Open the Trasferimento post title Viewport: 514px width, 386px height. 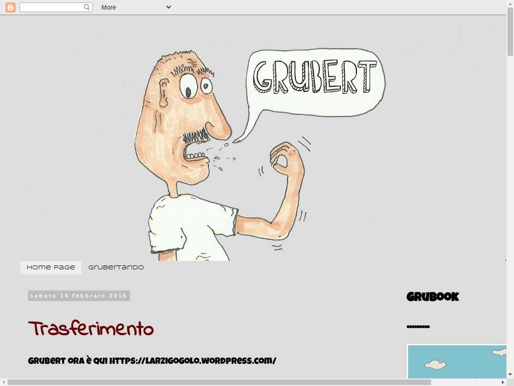tap(91, 329)
